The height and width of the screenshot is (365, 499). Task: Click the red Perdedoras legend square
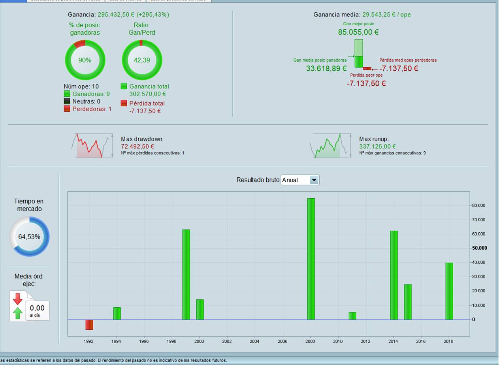[x=67, y=109]
